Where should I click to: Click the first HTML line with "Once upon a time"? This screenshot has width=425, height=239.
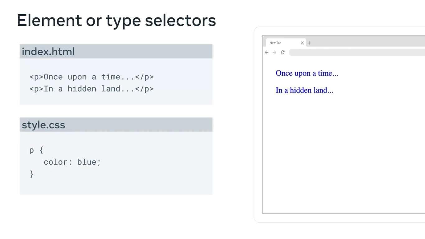click(91, 77)
